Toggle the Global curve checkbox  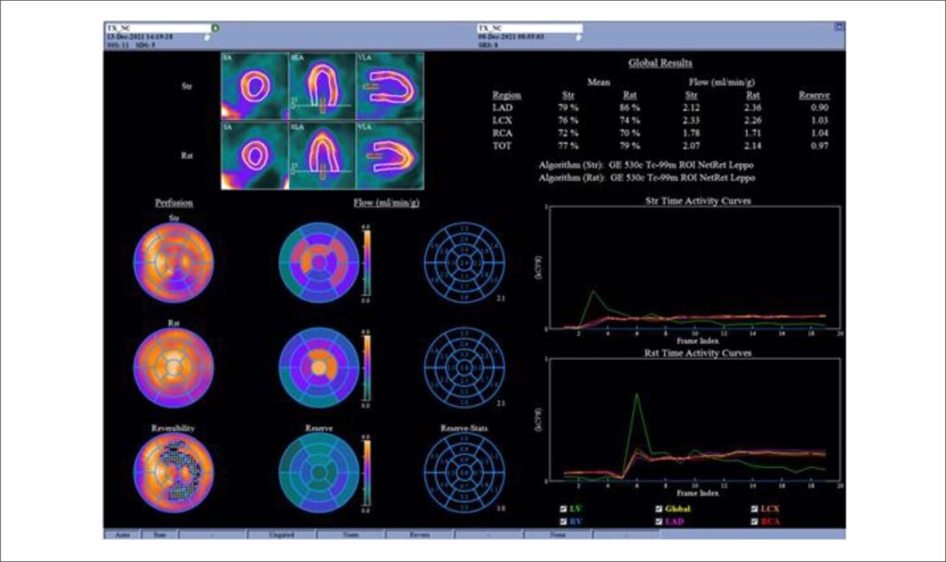click(659, 509)
